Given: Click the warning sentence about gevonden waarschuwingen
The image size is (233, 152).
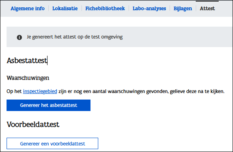Looking at the screenshot, I should point(115,91).
